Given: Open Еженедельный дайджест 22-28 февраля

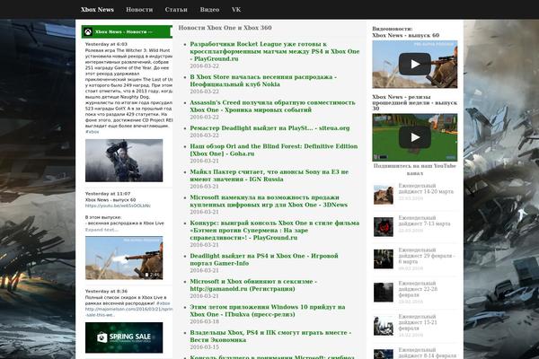Looking at the screenshot, I should pos(418,289).
